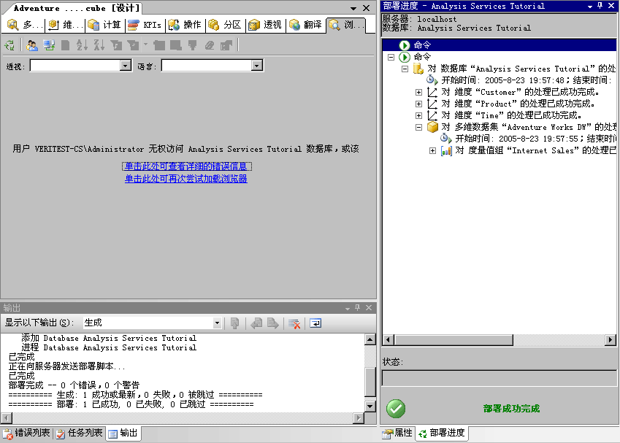Select the database start time 19:57:48 row
This screenshot has height=443, width=620.
pyautogui.click(x=527, y=80)
